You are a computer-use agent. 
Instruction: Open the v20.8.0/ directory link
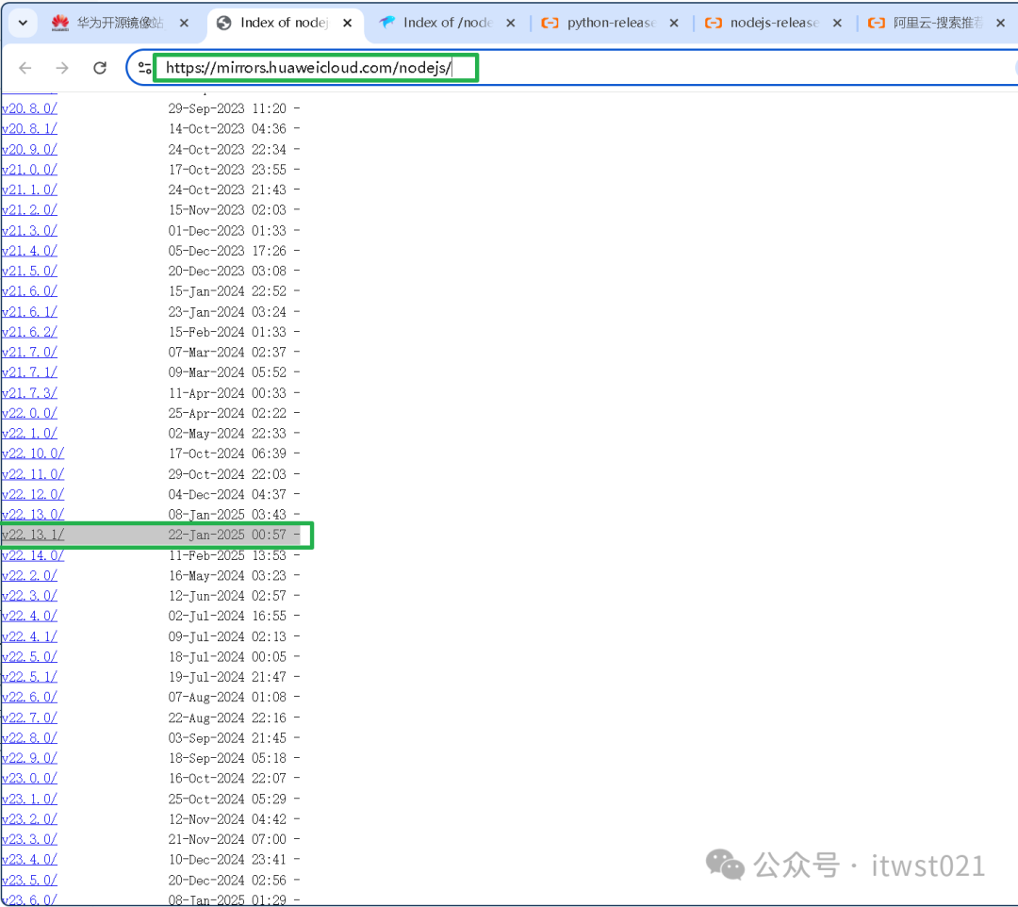click(29, 108)
